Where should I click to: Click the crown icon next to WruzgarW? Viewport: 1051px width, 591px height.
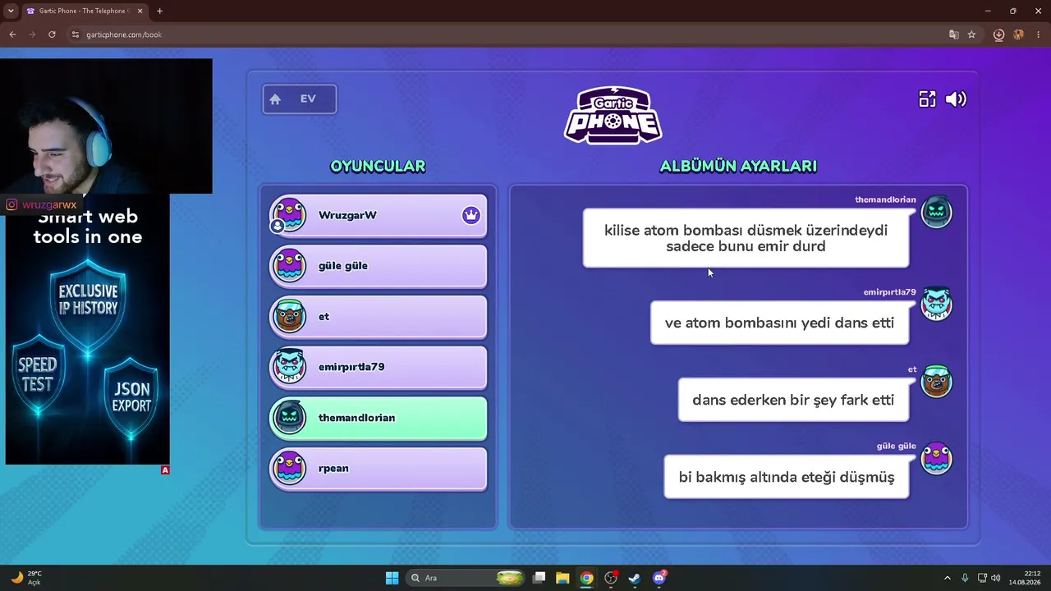click(x=470, y=215)
